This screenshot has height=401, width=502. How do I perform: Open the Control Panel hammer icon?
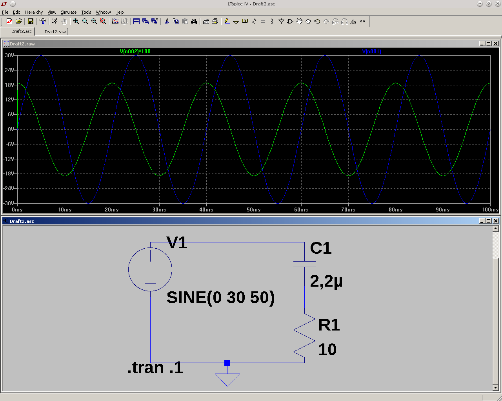[x=43, y=22]
